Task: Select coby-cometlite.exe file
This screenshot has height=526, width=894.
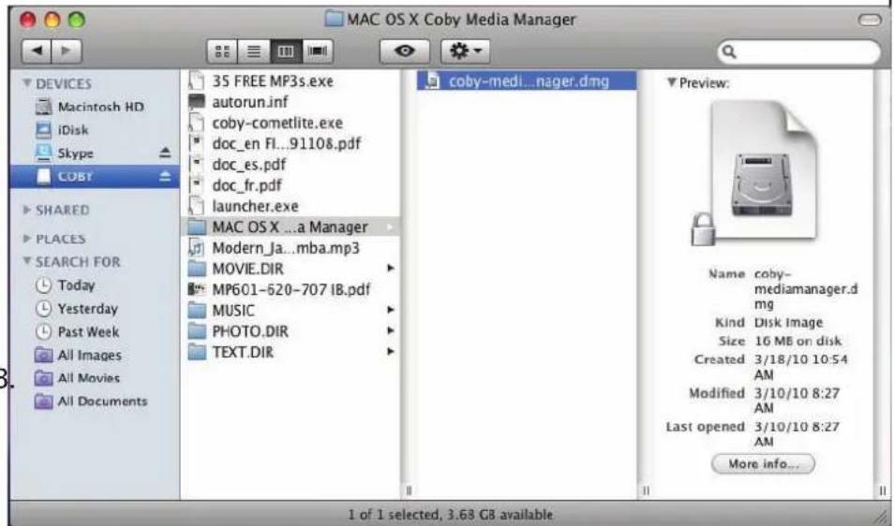Action: click(291, 123)
